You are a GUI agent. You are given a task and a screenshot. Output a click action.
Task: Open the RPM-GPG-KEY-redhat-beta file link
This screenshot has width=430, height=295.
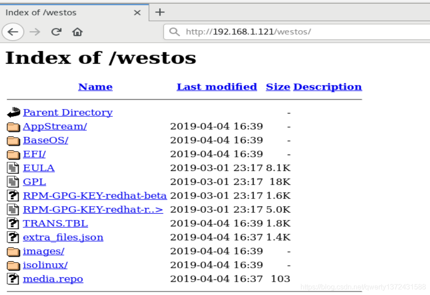pyautogui.click(x=95, y=195)
